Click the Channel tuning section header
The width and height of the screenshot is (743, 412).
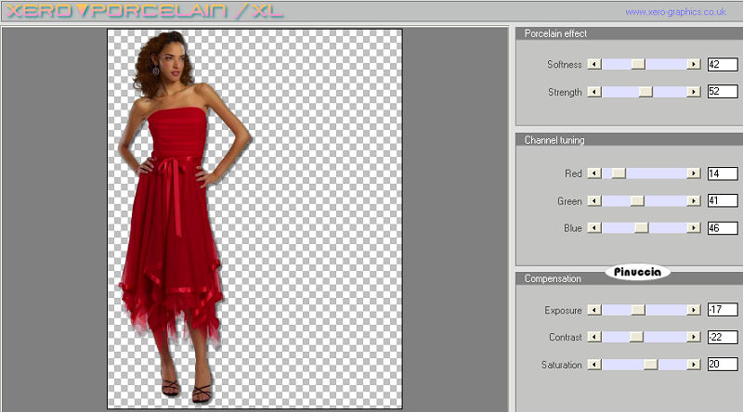click(x=630, y=140)
